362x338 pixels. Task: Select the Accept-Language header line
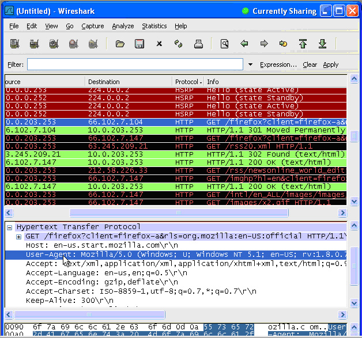(107, 273)
